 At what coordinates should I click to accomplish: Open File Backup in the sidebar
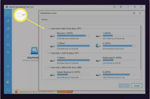point(8,36)
